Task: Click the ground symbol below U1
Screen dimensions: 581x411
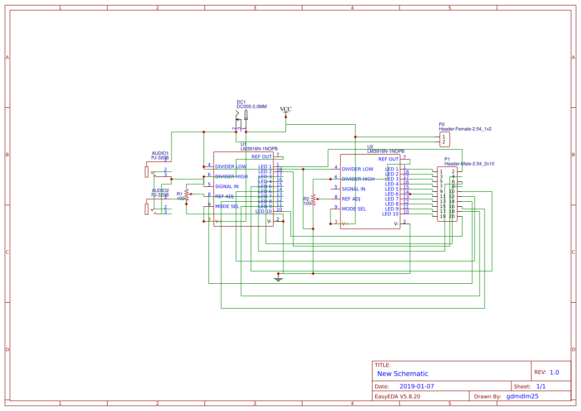Action: coord(278,278)
